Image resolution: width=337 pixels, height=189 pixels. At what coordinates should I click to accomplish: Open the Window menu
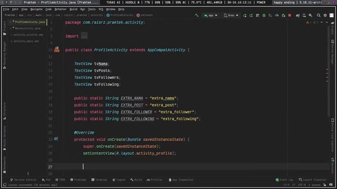coord(111,9)
